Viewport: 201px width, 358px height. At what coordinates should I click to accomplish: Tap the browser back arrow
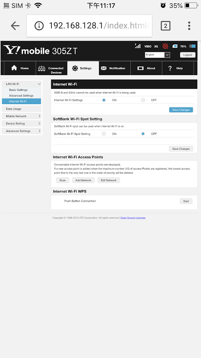15,26
